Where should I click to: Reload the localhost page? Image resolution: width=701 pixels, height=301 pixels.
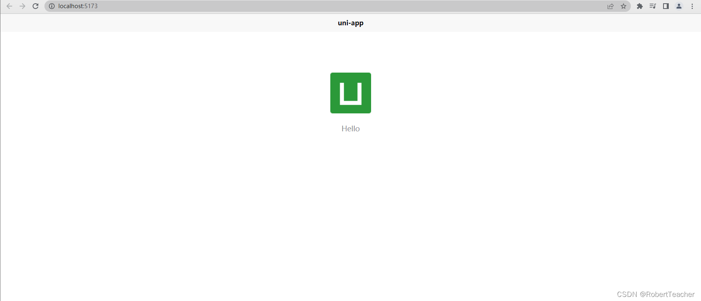(x=35, y=6)
